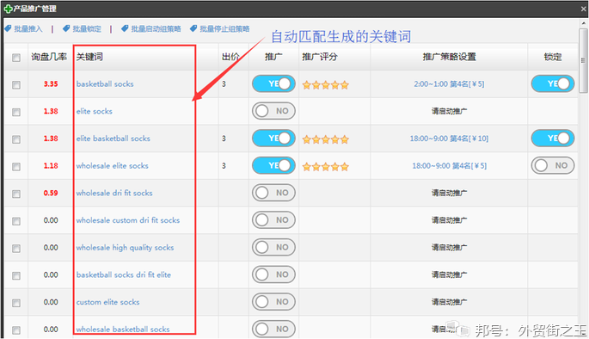Click the 锁定 column header
The width and height of the screenshot is (589, 339).
point(553,57)
